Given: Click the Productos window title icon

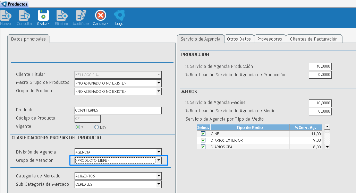Looking at the screenshot, I should [4, 4].
